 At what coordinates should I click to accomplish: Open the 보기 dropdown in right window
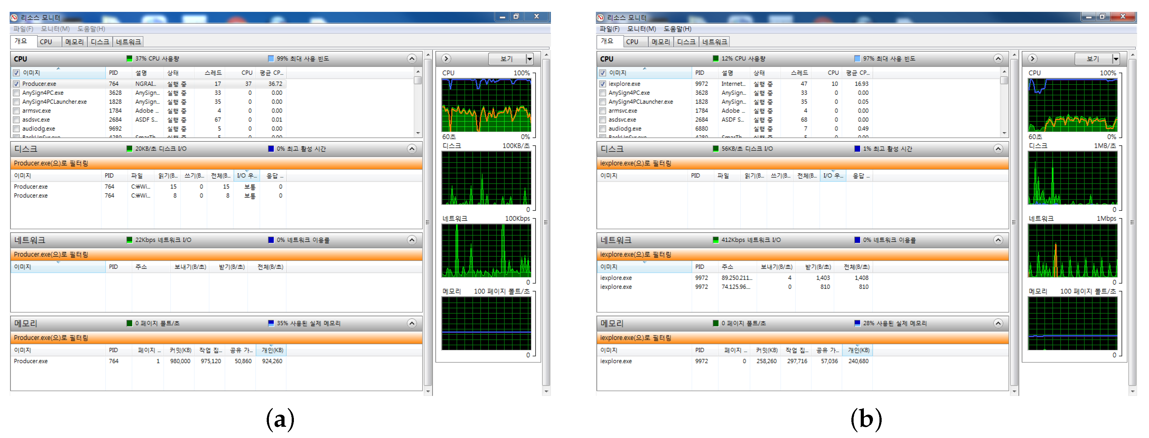[x=1116, y=59]
